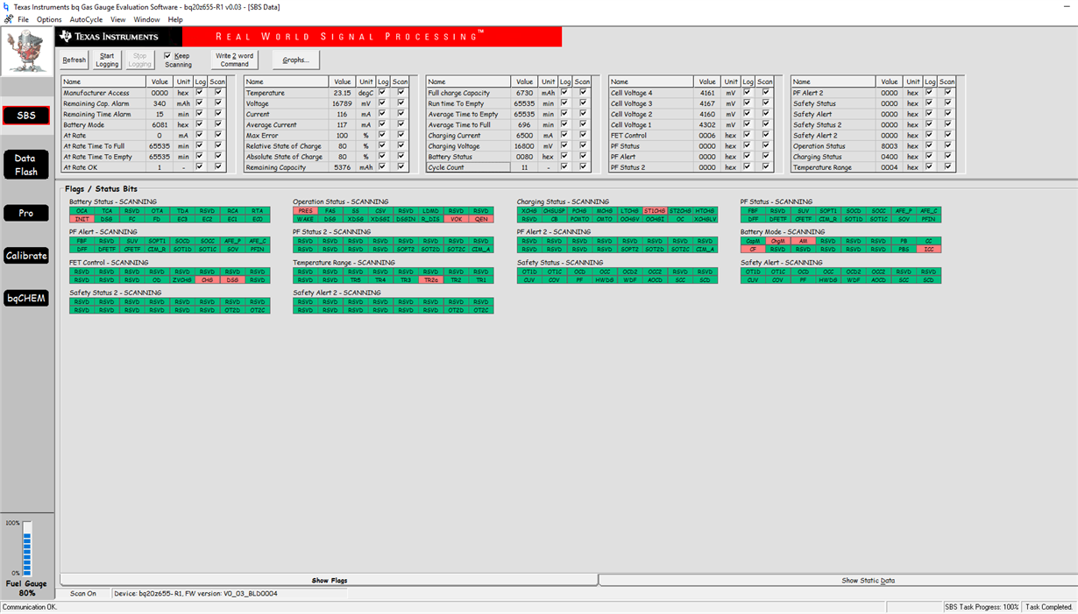Open the AutoCycle menu
This screenshot has width=1078, height=614.
86,19
